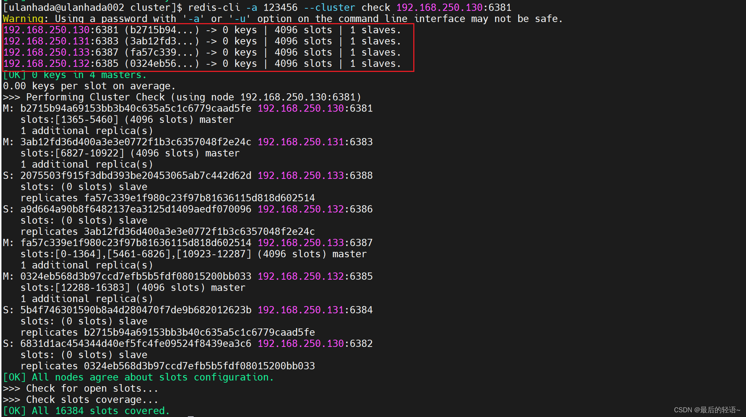Click master address 192.168.250.132:6385 in node list
This screenshot has width=746, height=417.
(x=315, y=276)
